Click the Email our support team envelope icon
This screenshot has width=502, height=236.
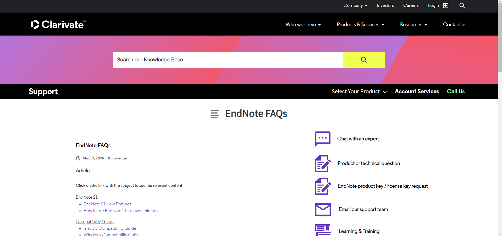pyautogui.click(x=323, y=210)
